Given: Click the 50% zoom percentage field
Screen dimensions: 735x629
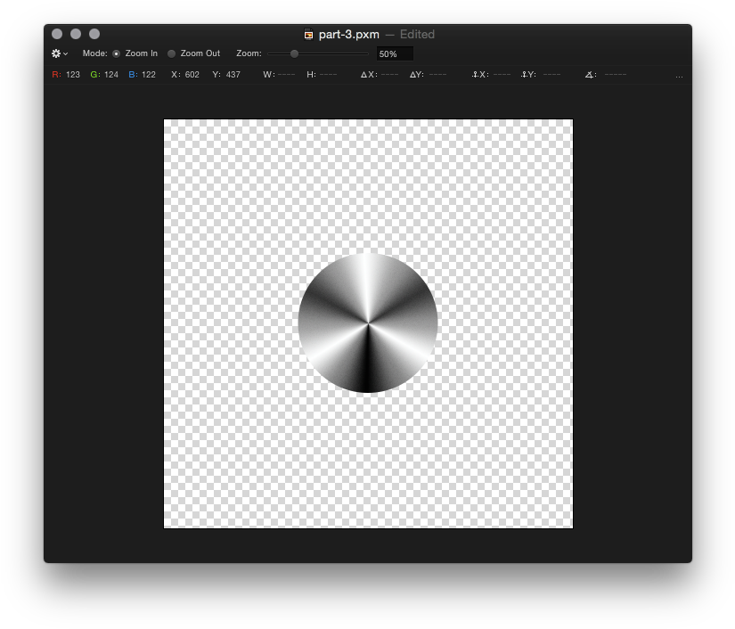Looking at the screenshot, I should tap(394, 54).
